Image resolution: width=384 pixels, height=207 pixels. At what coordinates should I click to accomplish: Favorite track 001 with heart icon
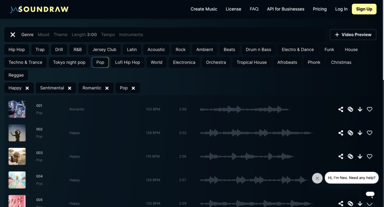[x=369, y=109]
